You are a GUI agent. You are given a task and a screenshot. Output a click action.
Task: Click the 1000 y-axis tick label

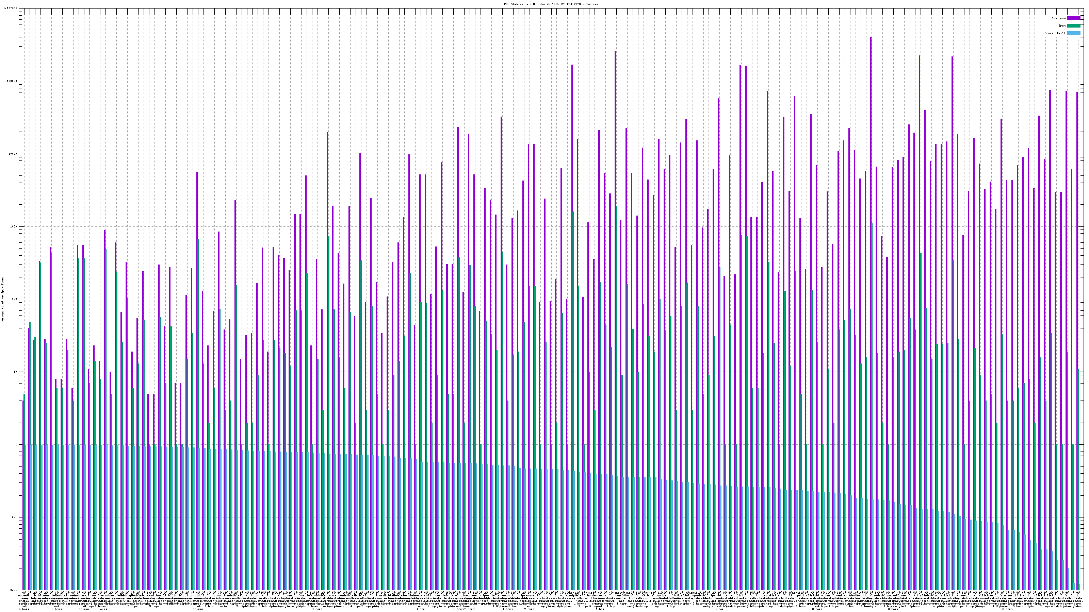[13, 226]
